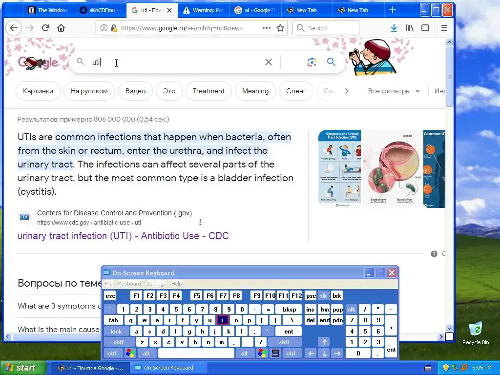The height and width of the screenshot is (375, 500).
Task: Clear the Google search box with X
Action: 269,62
